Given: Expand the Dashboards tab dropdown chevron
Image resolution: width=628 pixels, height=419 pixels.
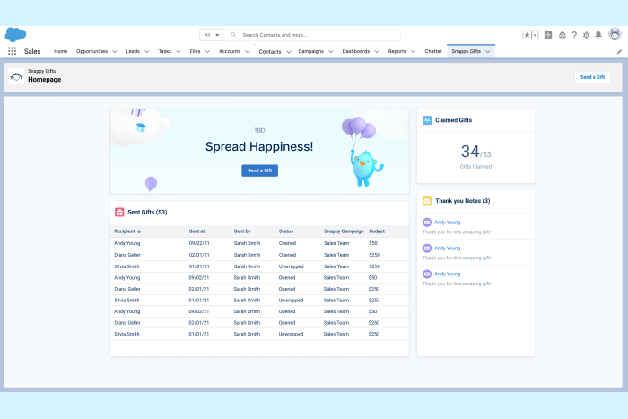Looking at the screenshot, I should click(377, 52).
